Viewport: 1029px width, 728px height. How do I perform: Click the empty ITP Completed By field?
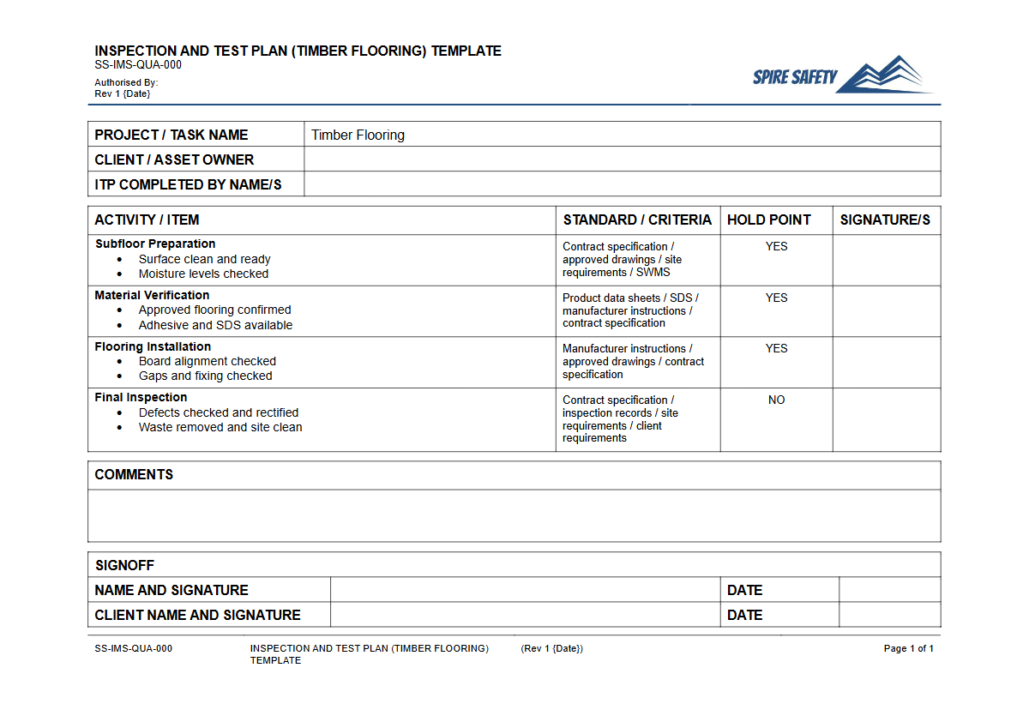click(623, 184)
